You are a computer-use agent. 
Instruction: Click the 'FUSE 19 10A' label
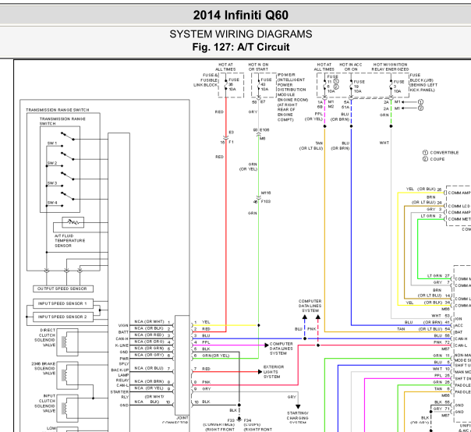tap(359, 87)
